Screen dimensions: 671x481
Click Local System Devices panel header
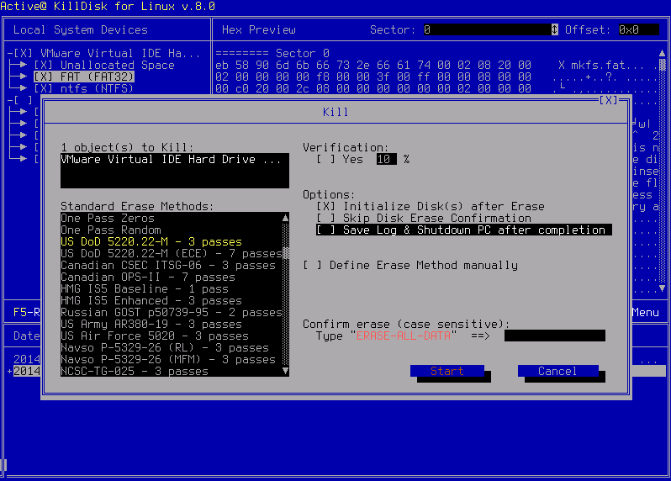pos(81,29)
